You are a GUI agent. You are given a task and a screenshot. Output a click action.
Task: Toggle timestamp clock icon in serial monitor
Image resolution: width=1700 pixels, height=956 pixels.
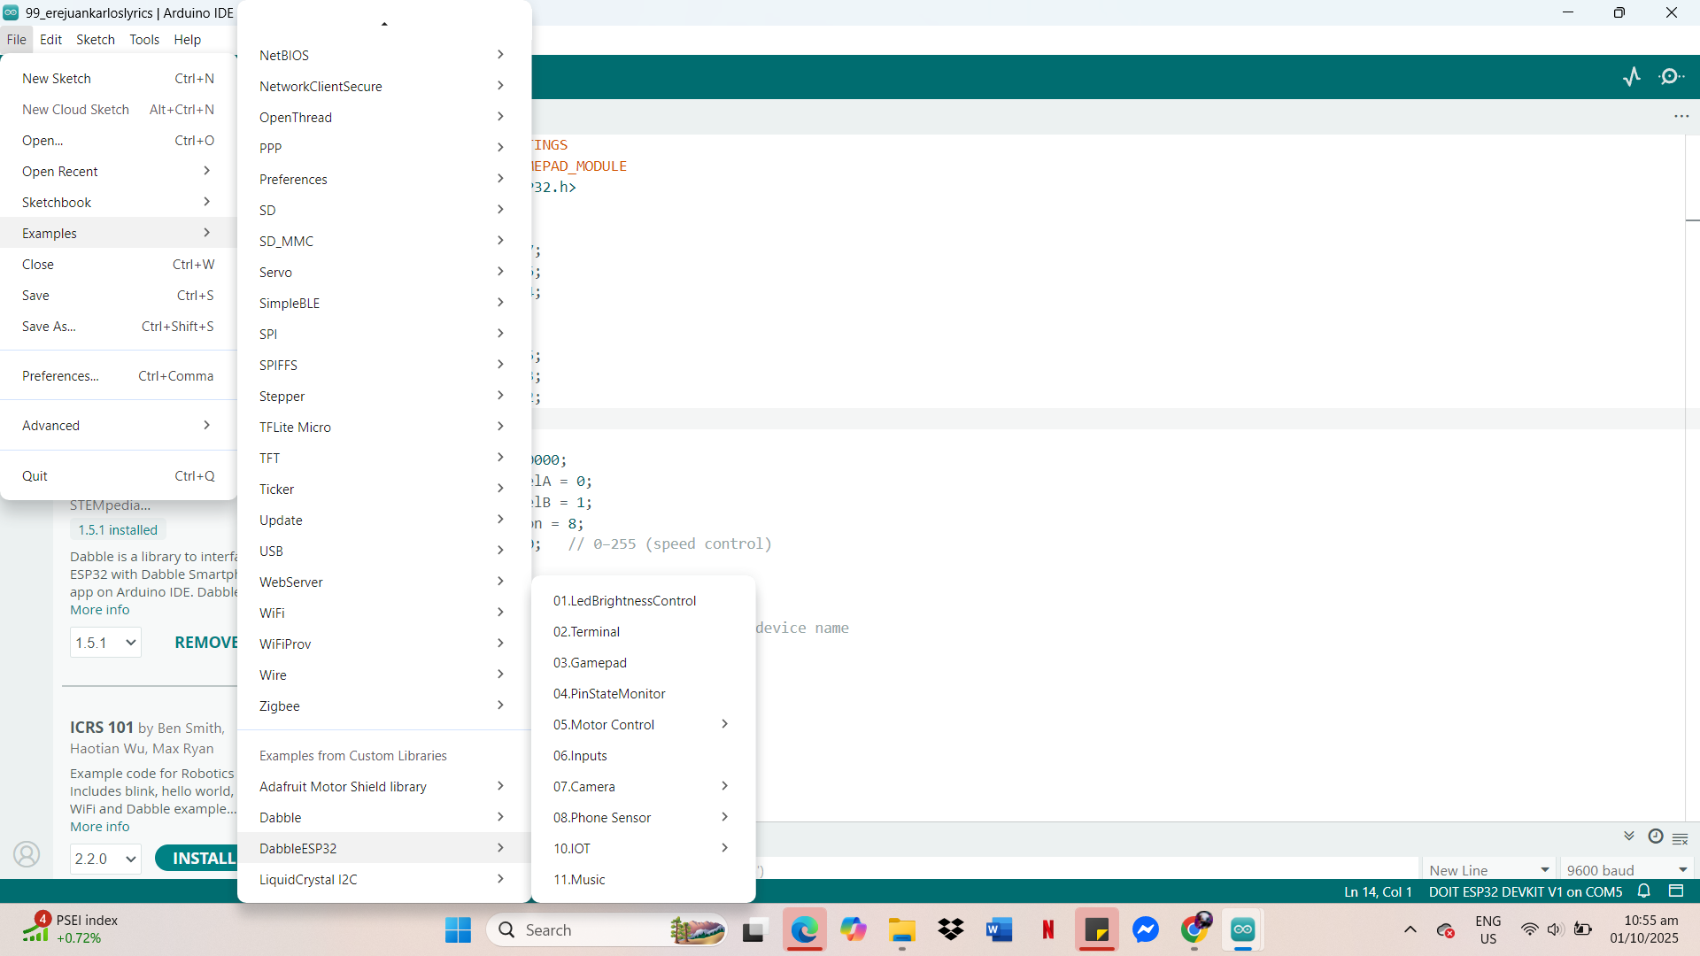[1655, 836]
